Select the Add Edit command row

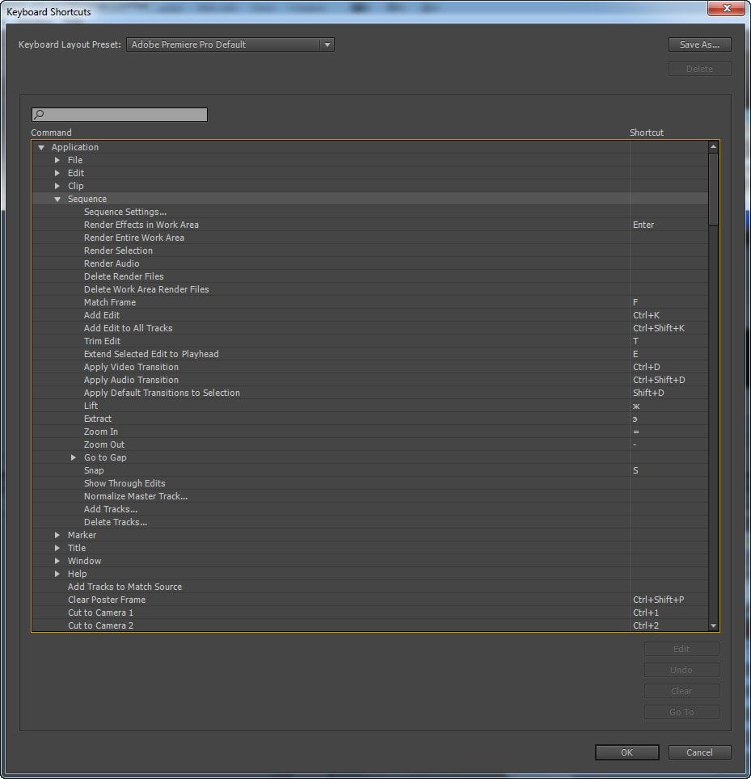(x=370, y=315)
